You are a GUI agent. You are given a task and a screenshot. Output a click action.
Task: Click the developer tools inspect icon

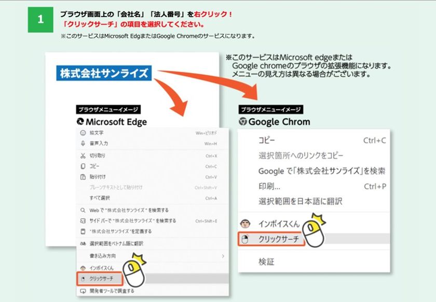tap(83, 291)
